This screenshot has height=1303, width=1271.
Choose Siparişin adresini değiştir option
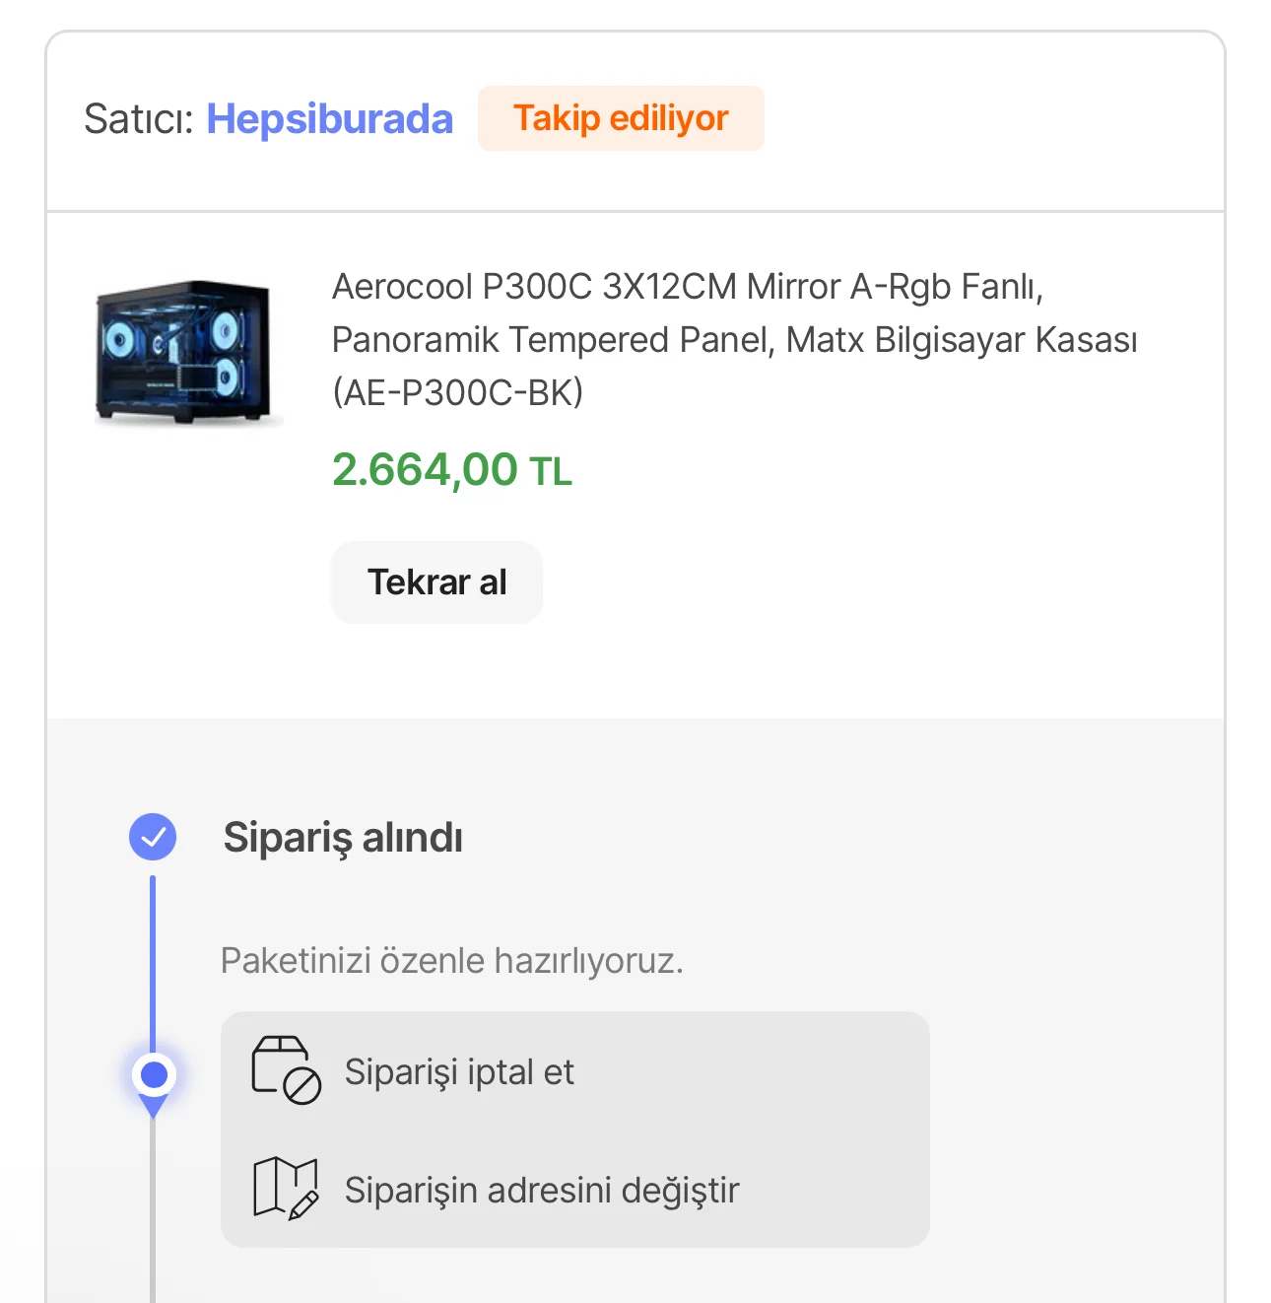pyautogui.click(x=541, y=1190)
